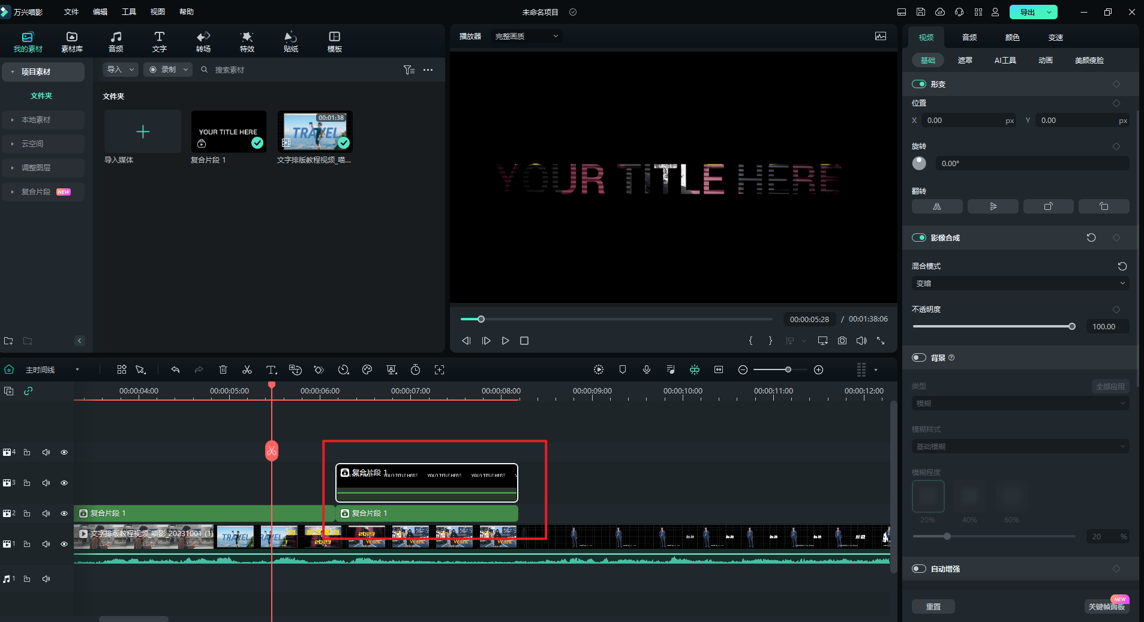Open the 混合模式 dropdown showing 变暗
The image size is (1144, 622).
pyautogui.click(x=1020, y=284)
